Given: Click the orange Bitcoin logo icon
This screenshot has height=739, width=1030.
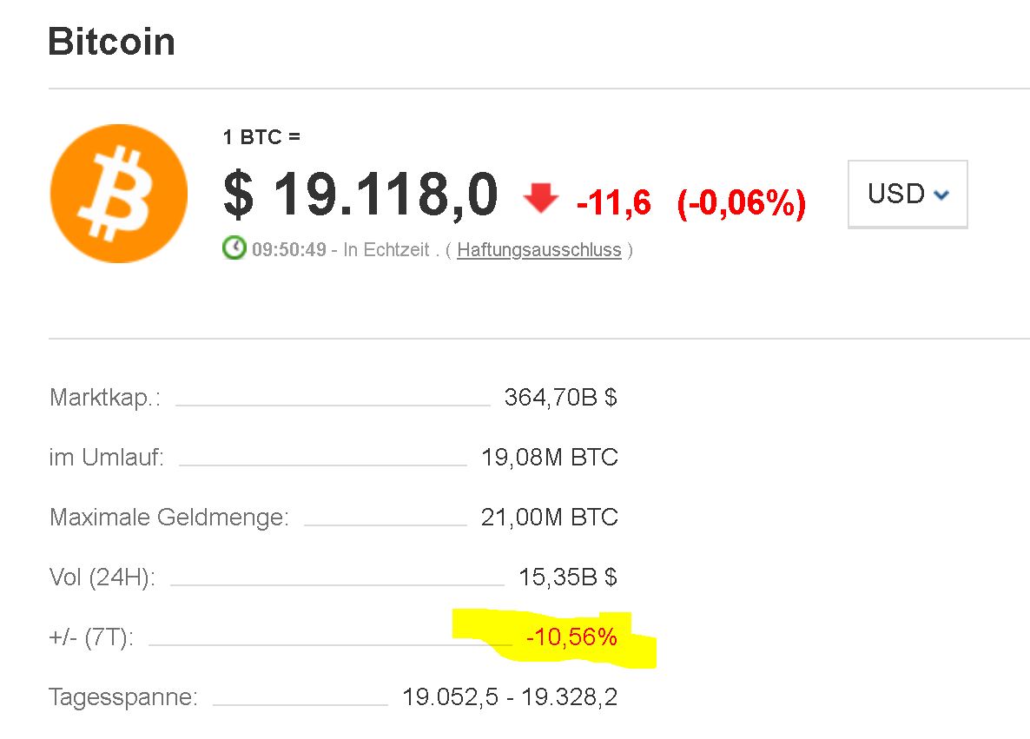Looking at the screenshot, I should 119,193.
